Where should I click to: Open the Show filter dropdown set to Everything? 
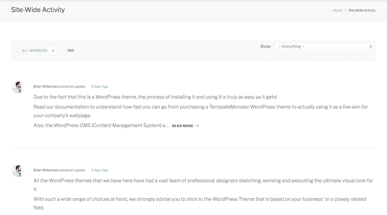coord(324,46)
